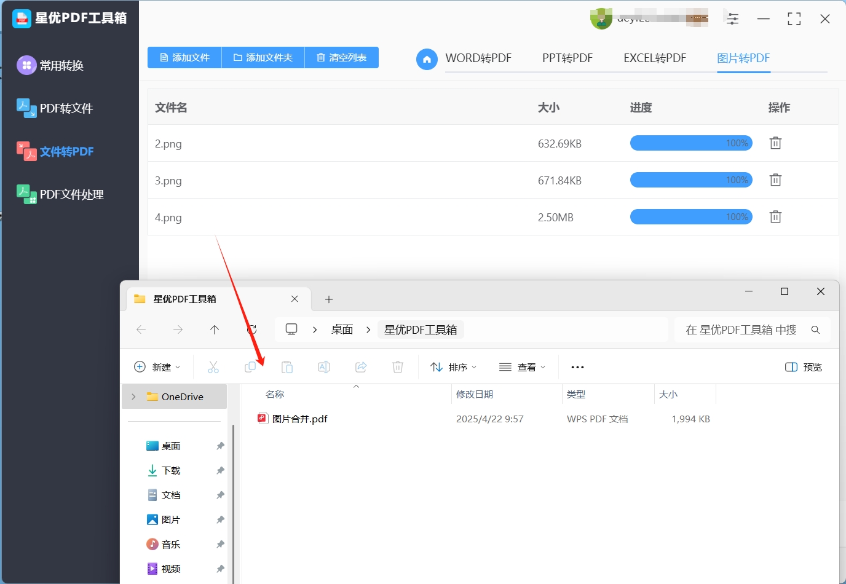Click the Paste icon in Explorer toolbar
The image size is (846, 584).
(287, 367)
